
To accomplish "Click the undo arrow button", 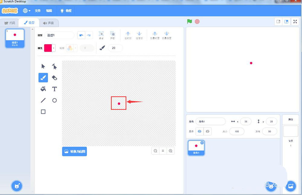I will coord(81,35).
